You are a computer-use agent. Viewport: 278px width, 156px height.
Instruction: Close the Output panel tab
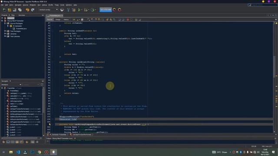[75, 138]
